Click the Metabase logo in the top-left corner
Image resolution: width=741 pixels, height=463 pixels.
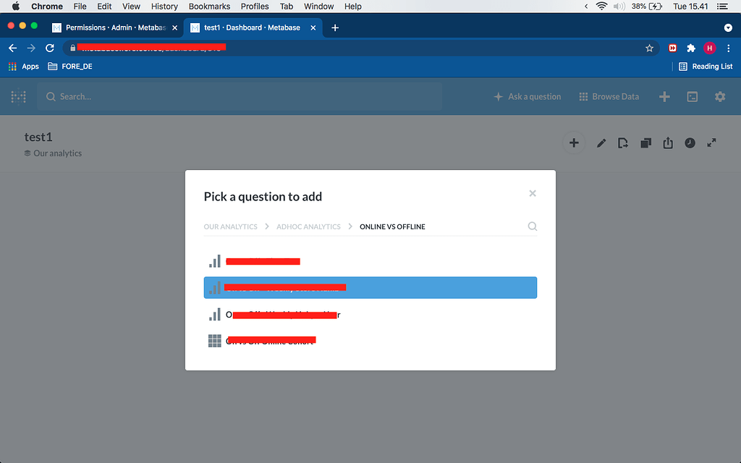pyautogui.click(x=17, y=96)
